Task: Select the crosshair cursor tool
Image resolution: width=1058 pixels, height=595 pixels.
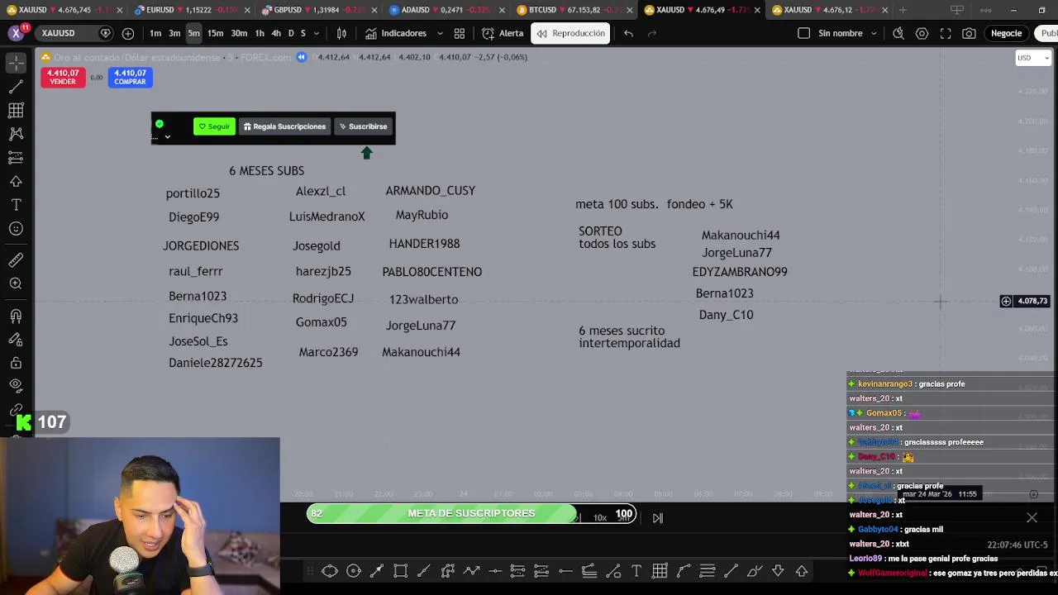Action: (16, 63)
